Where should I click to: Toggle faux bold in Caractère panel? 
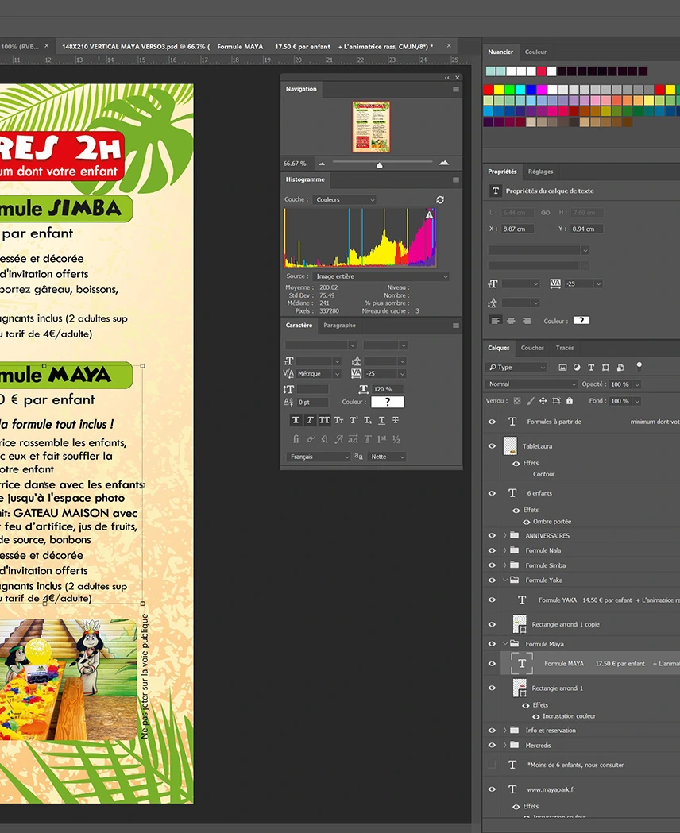(296, 420)
